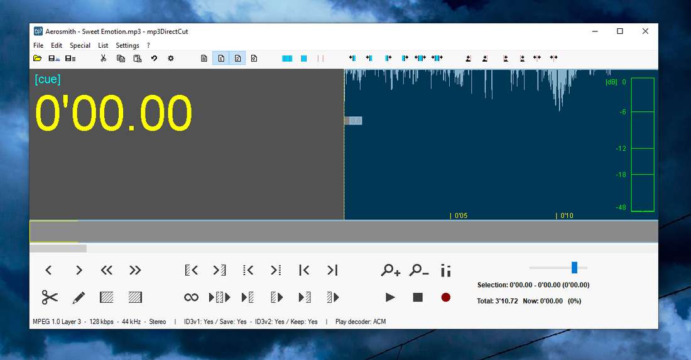Click the large 0'00.00 time display
Image resolution: width=691 pixels, height=360 pixels.
113,113
